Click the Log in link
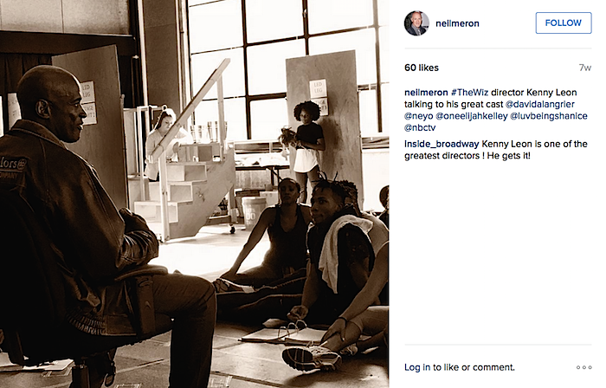This screenshot has width=606, height=388. pyautogui.click(x=417, y=367)
